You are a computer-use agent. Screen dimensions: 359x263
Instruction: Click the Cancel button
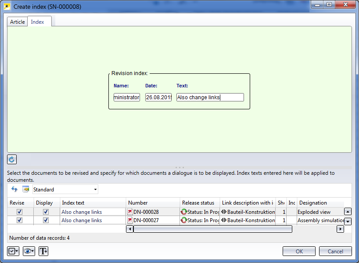pyautogui.click(x=335, y=251)
